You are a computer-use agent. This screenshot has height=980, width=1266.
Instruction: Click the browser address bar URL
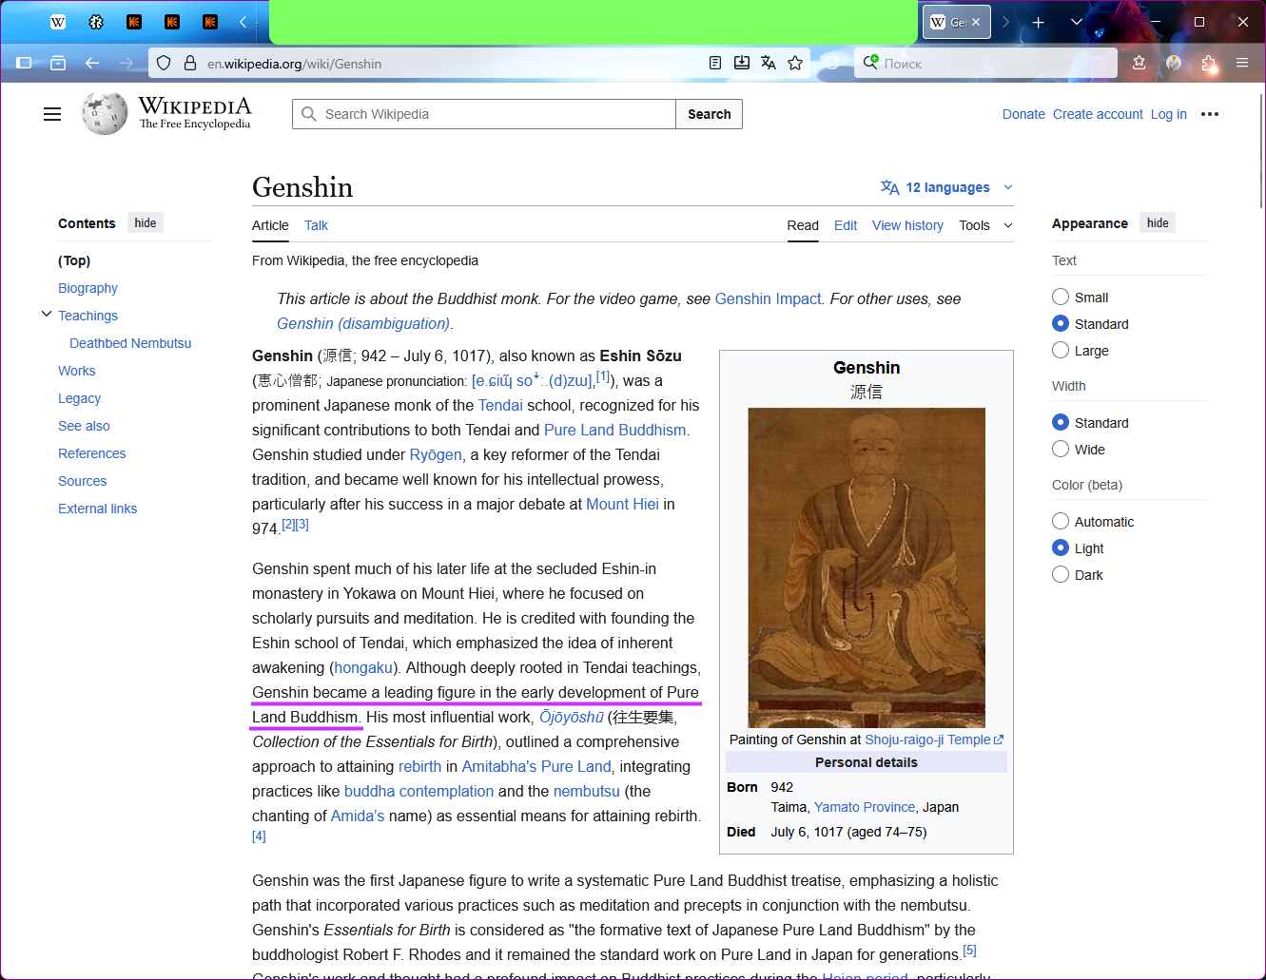(294, 64)
